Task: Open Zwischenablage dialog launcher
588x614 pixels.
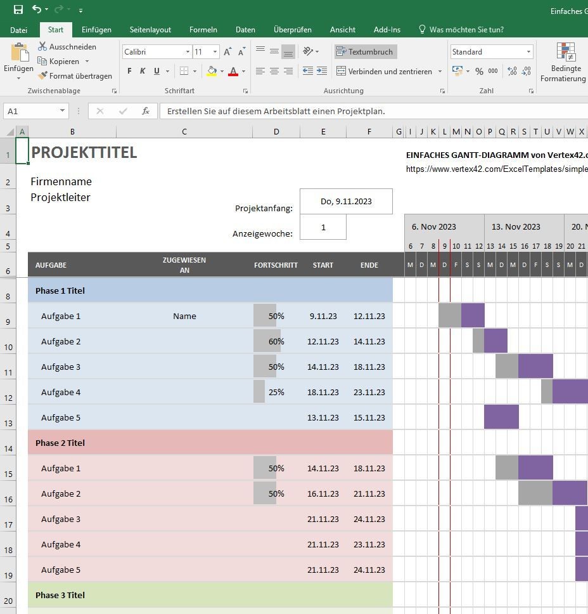Action: point(114,91)
